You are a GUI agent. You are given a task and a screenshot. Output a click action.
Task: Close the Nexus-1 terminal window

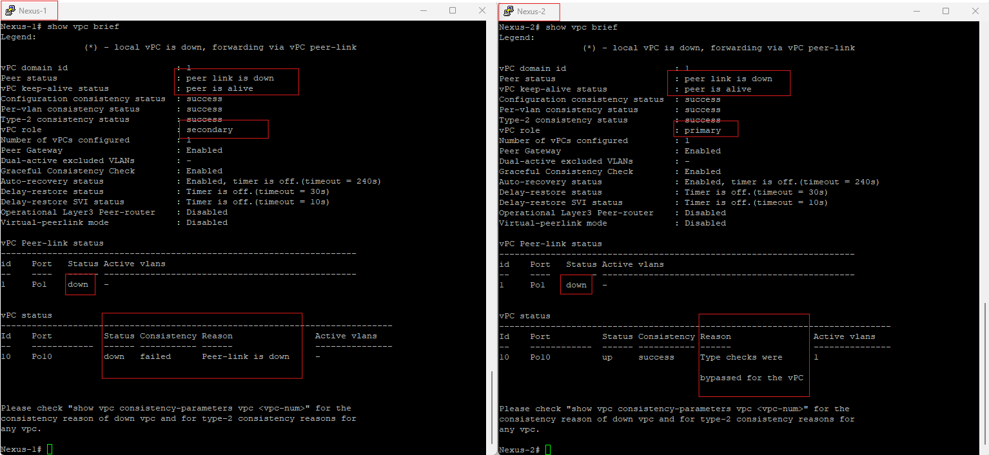[482, 10]
